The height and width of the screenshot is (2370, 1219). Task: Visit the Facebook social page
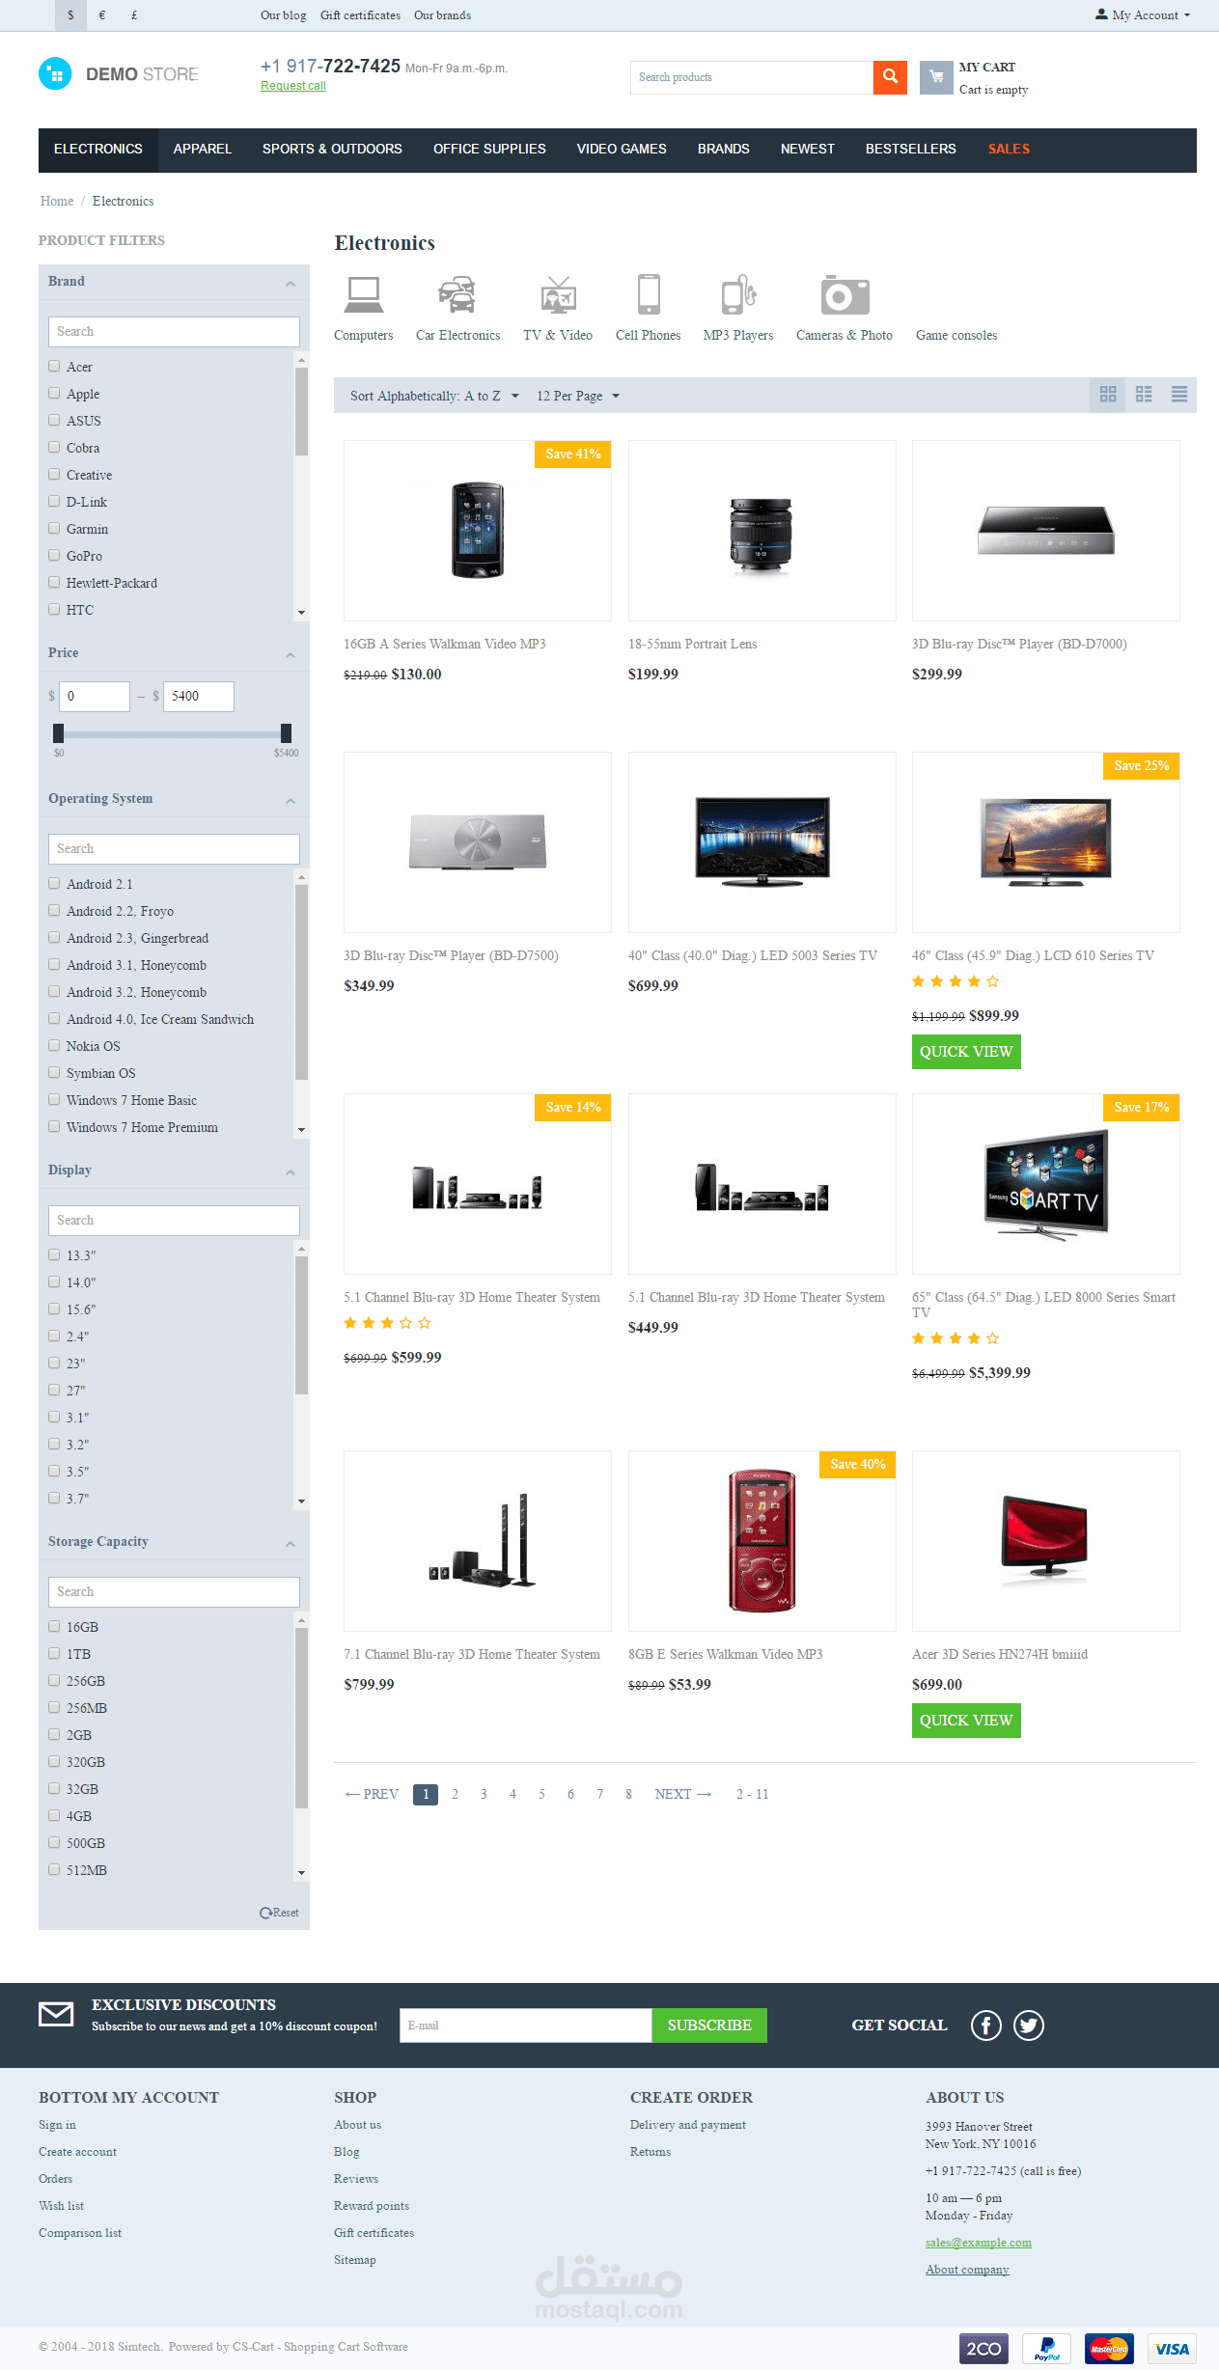coord(985,2026)
